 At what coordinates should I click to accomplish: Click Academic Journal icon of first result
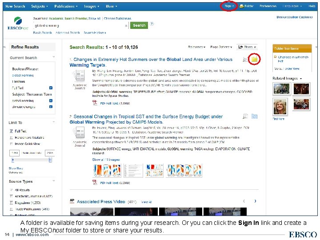[80, 76]
